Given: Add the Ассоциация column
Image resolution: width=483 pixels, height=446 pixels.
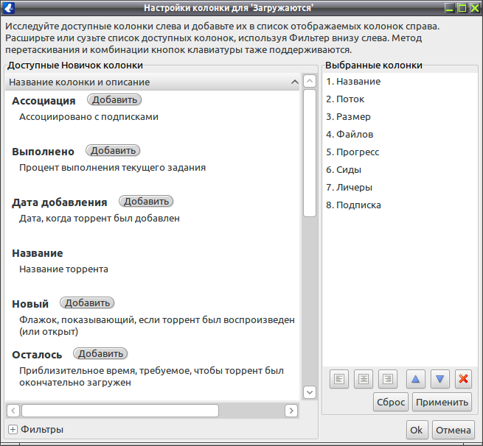Looking at the screenshot, I should [114, 100].
